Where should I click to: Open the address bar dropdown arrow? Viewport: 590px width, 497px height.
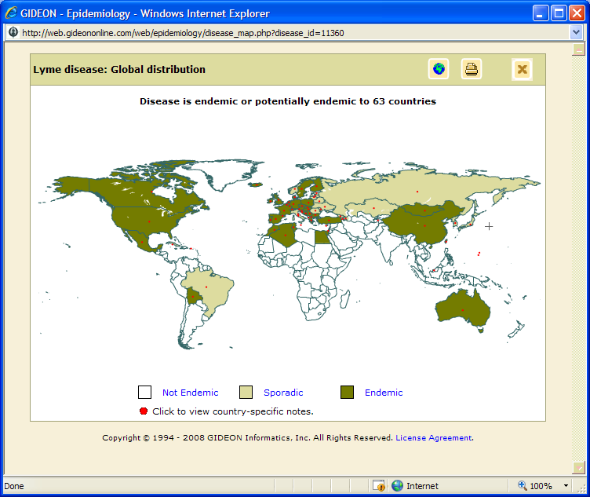pos(576,32)
